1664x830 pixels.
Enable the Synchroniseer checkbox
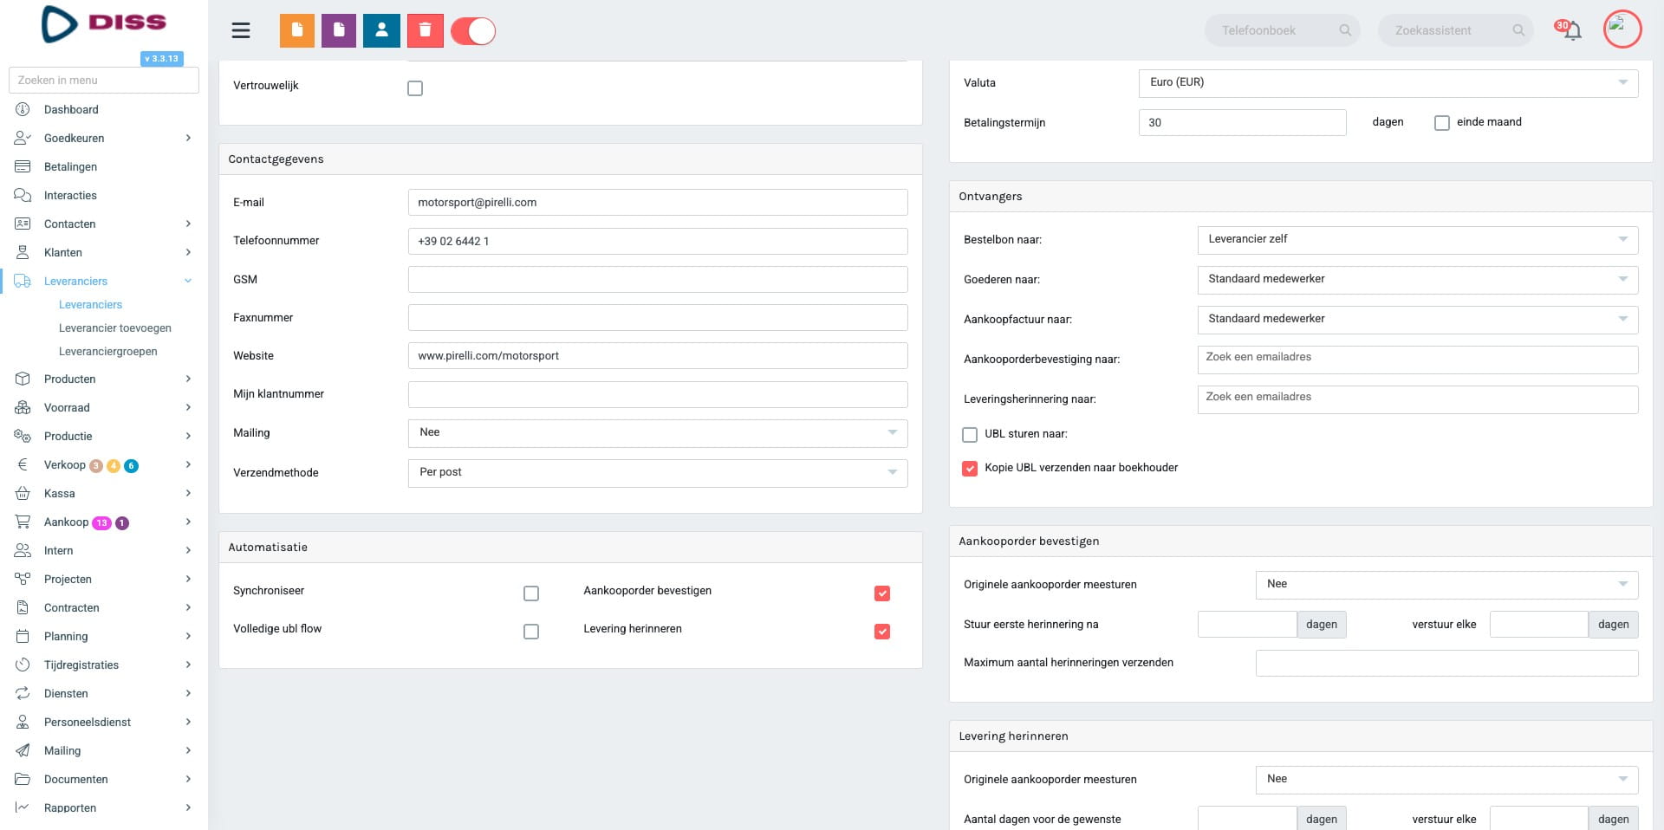pos(531,593)
